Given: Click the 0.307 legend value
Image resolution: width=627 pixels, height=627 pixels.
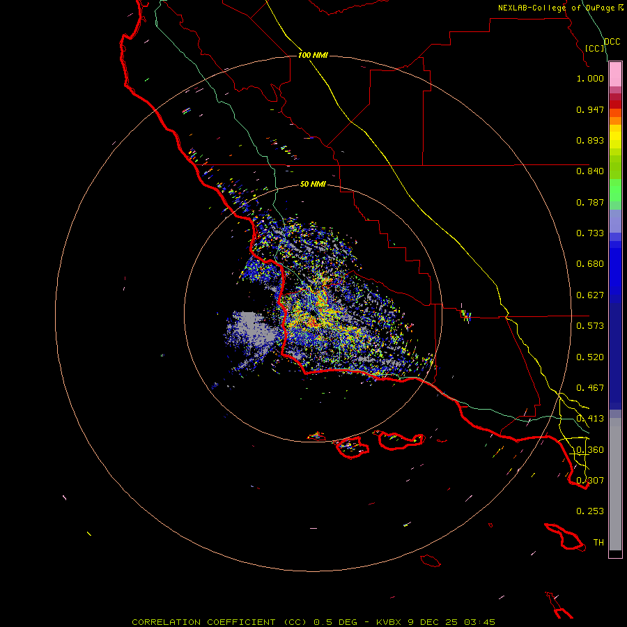Looking at the screenshot, I should point(590,480).
